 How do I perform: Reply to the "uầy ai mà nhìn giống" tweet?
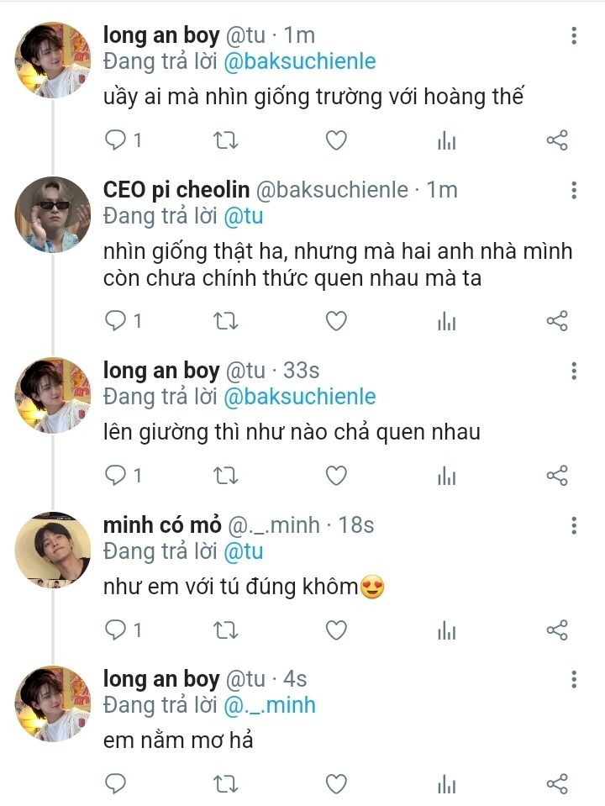[x=114, y=140]
